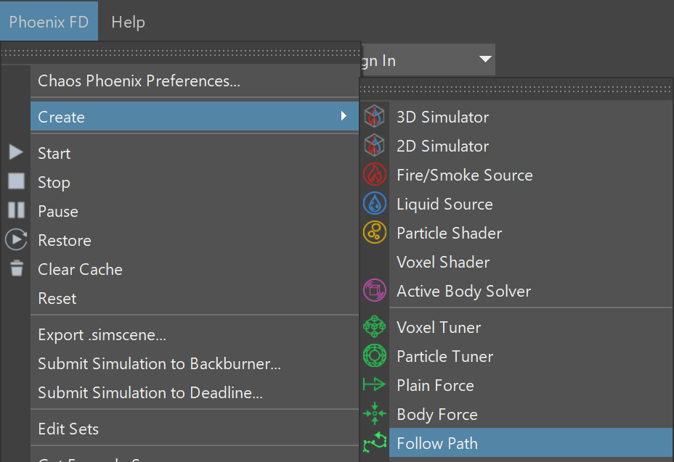The height and width of the screenshot is (462, 674).
Task: Open the Sign In dropdown arrow
Action: point(485,59)
